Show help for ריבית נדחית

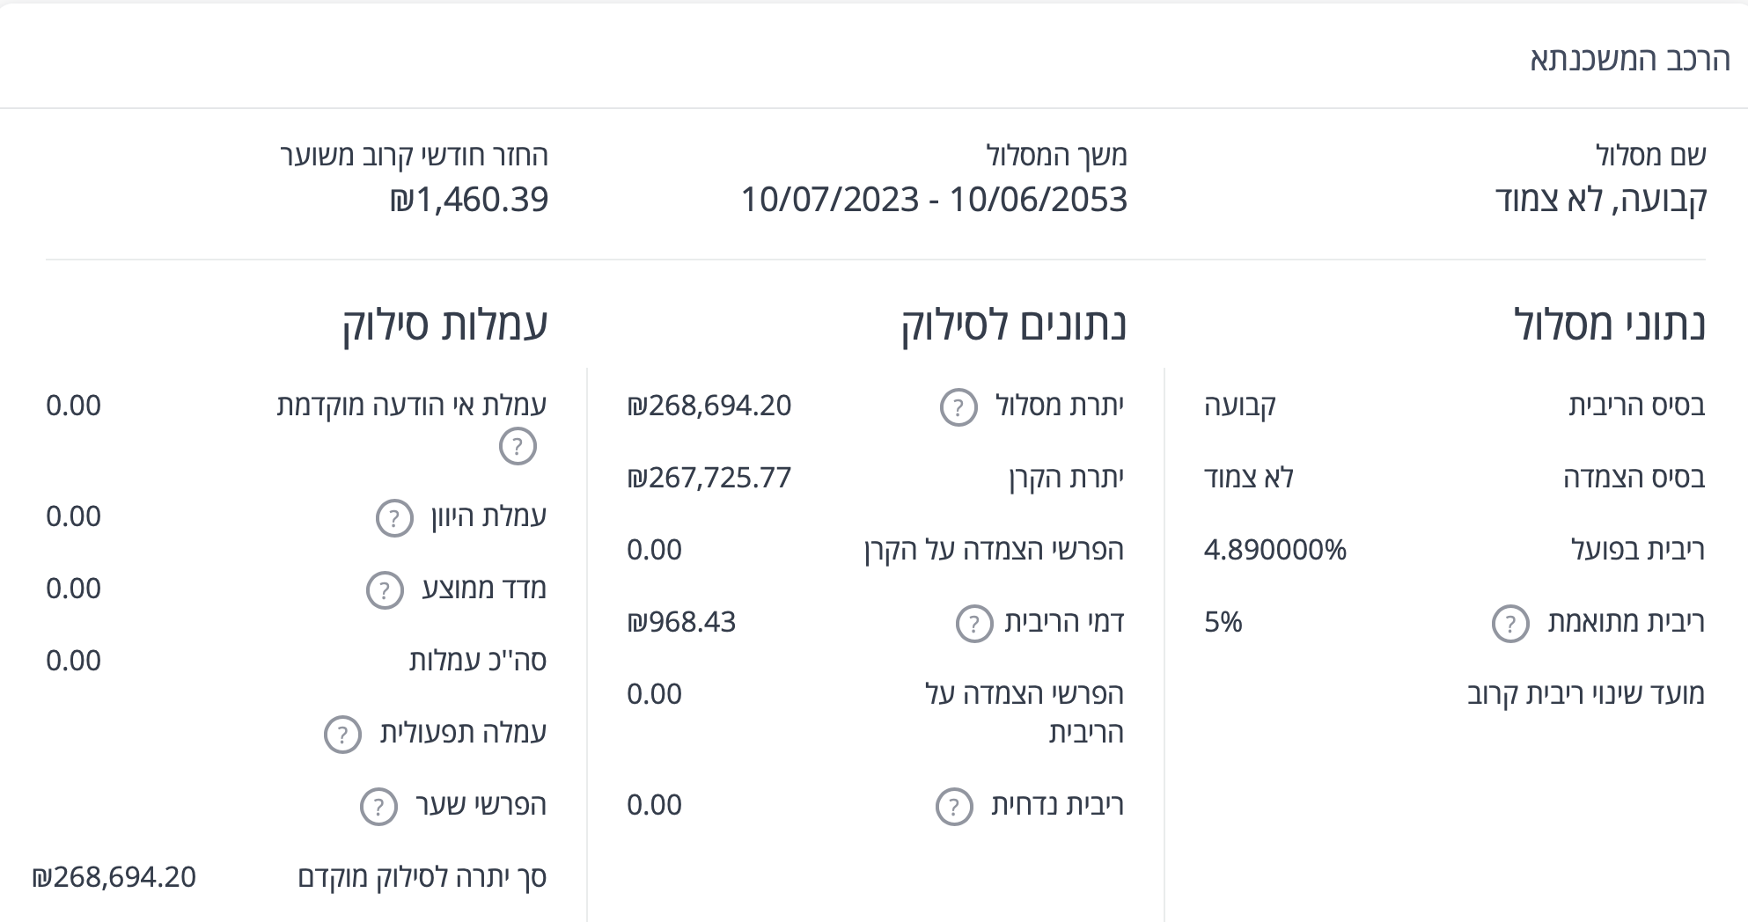coord(954,807)
